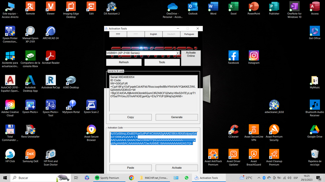Click inside the Activation Code text field
325x182 pixels.
[153, 152]
